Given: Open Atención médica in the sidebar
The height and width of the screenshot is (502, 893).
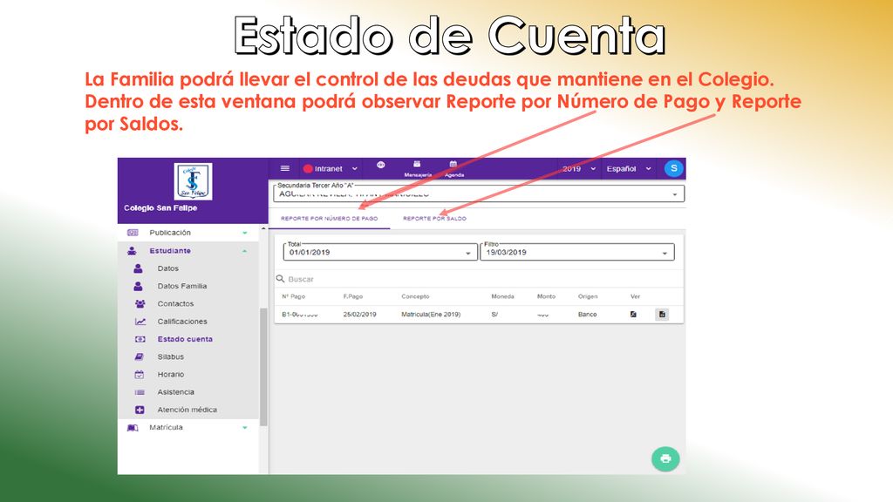Looking at the screenshot, I should coord(187,410).
